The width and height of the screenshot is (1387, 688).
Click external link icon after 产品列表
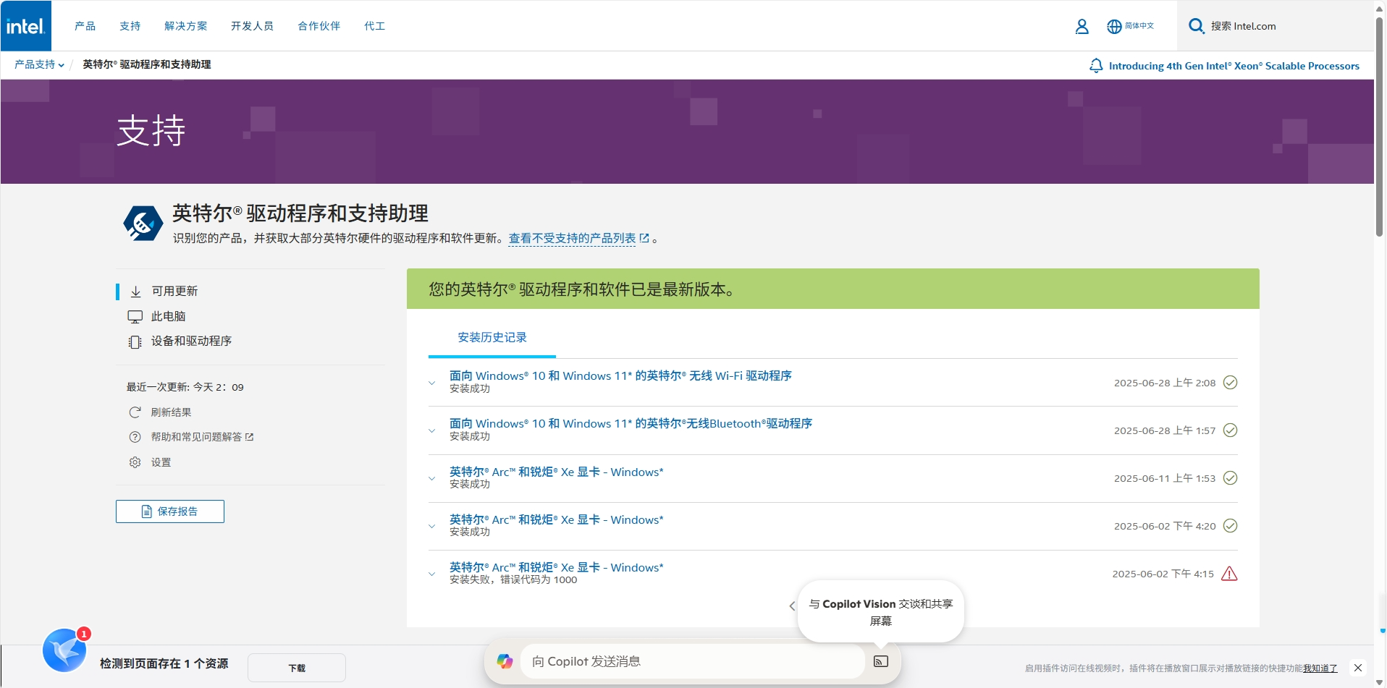click(x=644, y=238)
